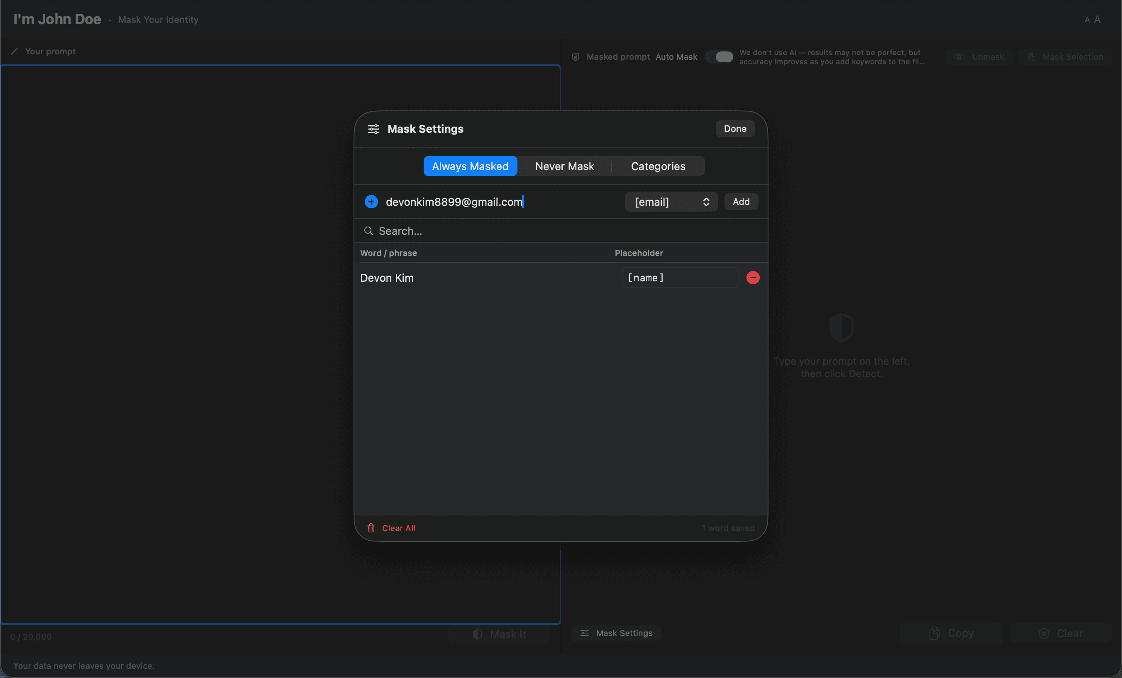Viewport: 1122px width, 678px height.
Task: Click the Mask It button
Action: (499, 633)
